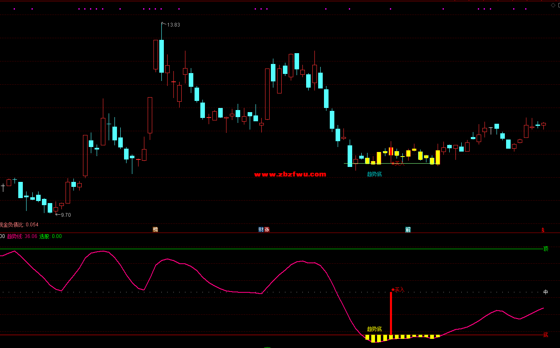The height and width of the screenshot is (348, 560).
Task: Click the diamond icon at top right
Action: (553, 5)
